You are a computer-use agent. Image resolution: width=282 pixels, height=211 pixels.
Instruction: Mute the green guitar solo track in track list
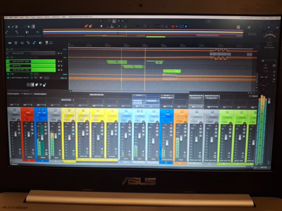click(58, 66)
